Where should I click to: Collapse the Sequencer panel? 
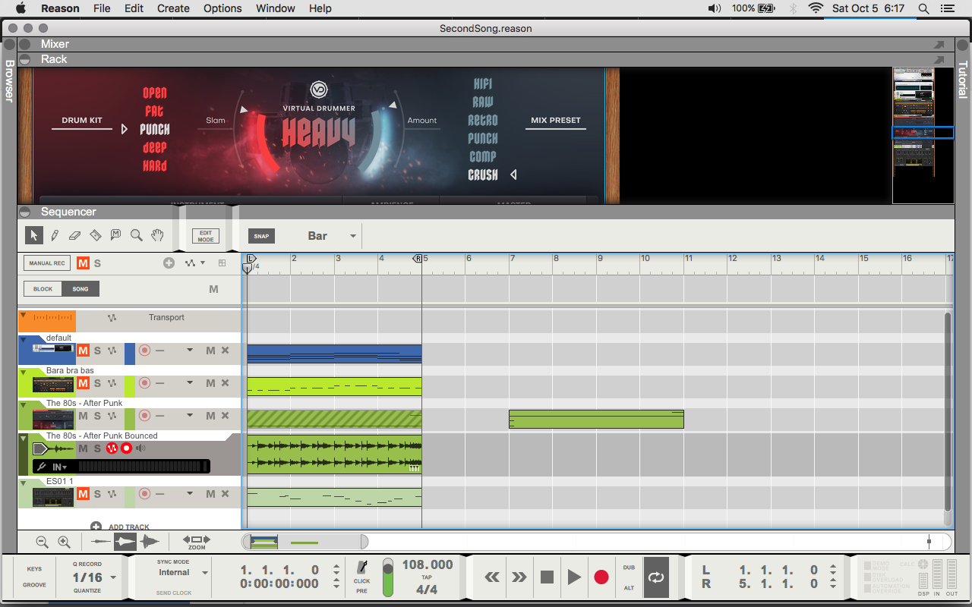25,212
